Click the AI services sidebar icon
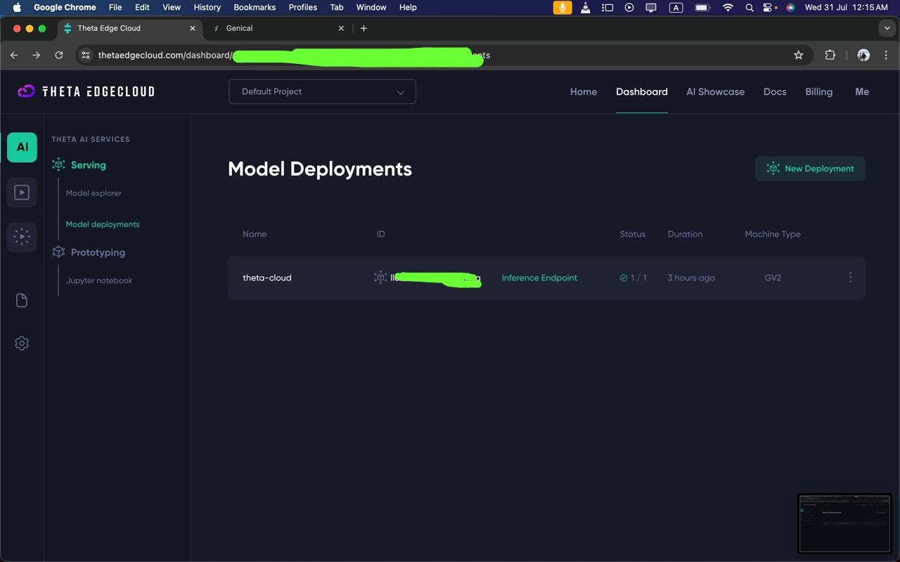The width and height of the screenshot is (900, 562). (22, 148)
